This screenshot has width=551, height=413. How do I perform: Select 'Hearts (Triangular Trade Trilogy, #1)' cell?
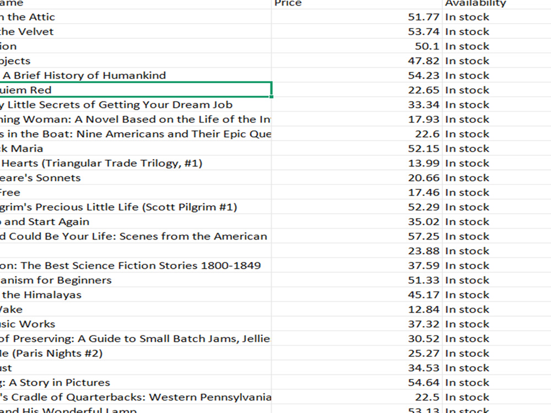(136, 163)
